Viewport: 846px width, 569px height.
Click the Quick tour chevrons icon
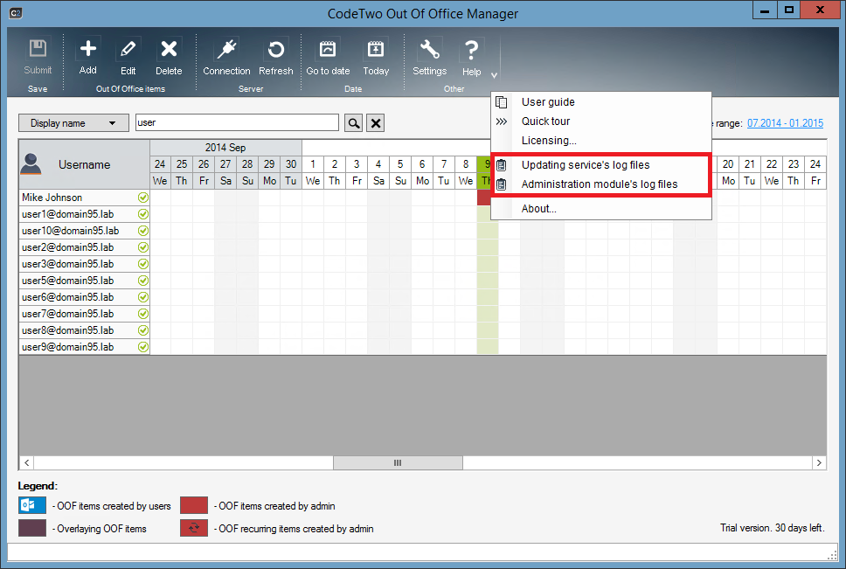point(502,121)
